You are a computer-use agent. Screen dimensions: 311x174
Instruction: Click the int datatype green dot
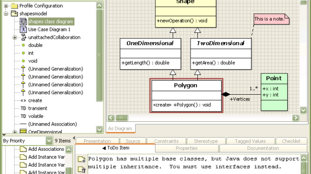[23, 53]
